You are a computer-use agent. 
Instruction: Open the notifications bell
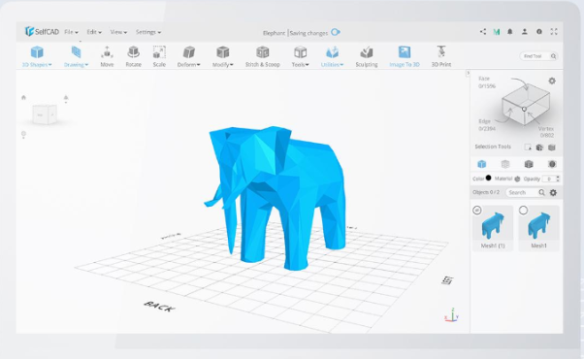click(510, 32)
